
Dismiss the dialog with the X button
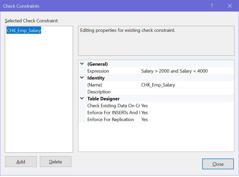(230, 6)
